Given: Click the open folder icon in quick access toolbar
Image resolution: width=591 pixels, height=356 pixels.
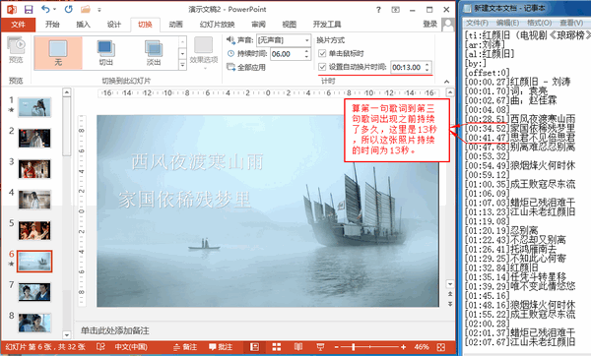Looking at the screenshot, I should click(x=86, y=9).
